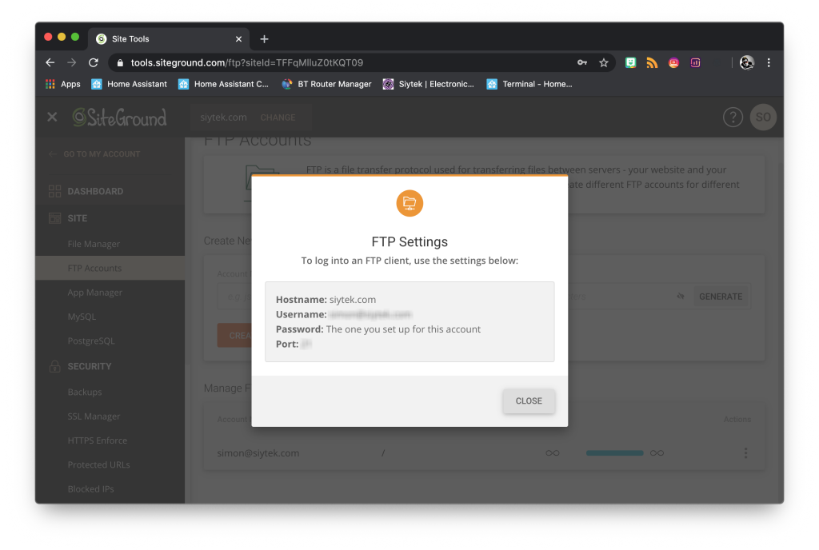Go to My Account link

point(95,154)
